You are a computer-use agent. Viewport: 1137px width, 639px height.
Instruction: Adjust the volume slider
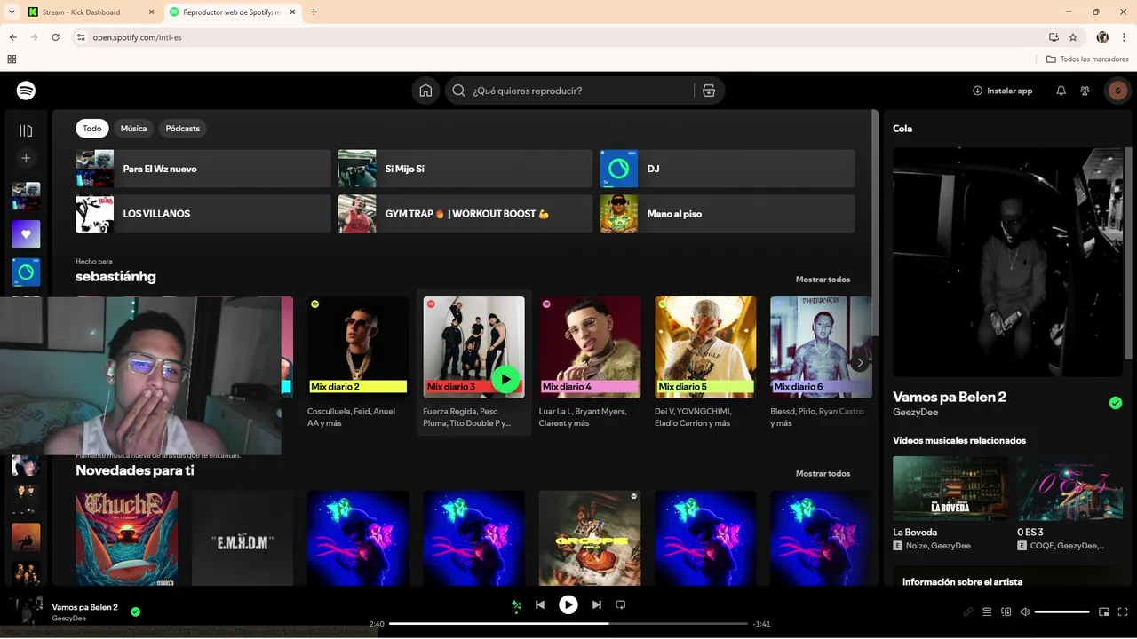[x=1061, y=611]
